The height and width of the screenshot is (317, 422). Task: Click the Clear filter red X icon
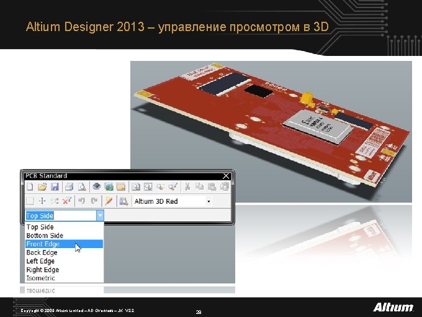67,201
